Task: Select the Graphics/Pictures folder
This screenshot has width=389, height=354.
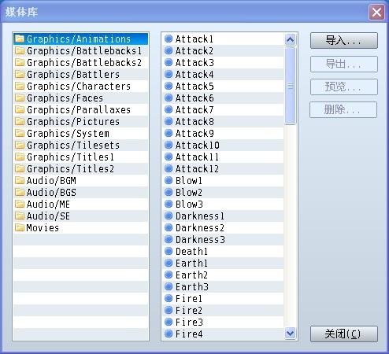Action: tap(80, 121)
